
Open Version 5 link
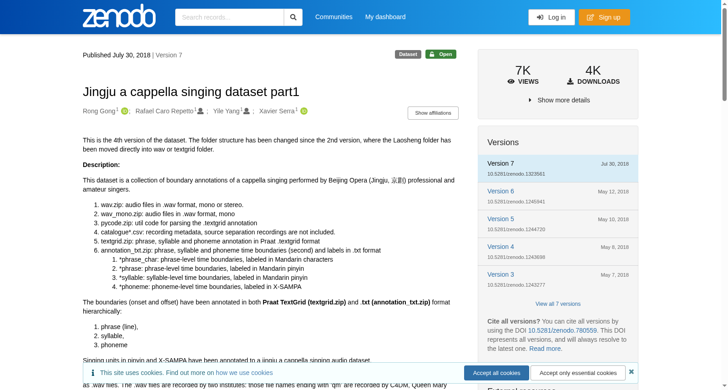coord(500,219)
